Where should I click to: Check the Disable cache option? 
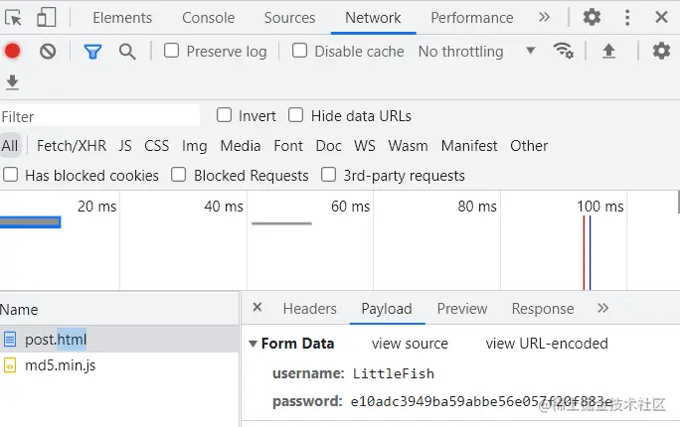click(300, 51)
